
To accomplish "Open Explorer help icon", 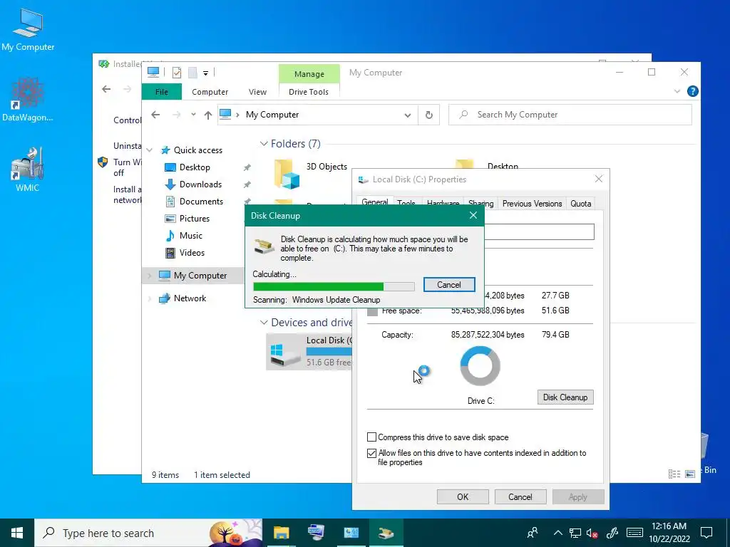I will click(693, 91).
